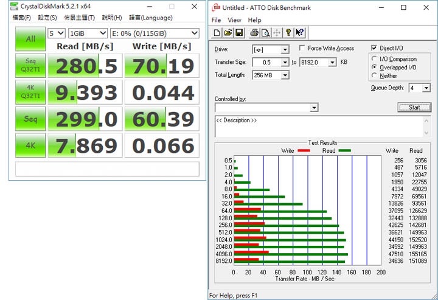Select the I/O Comparison radio button
The height and width of the screenshot is (300, 438).
[x=374, y=59]
